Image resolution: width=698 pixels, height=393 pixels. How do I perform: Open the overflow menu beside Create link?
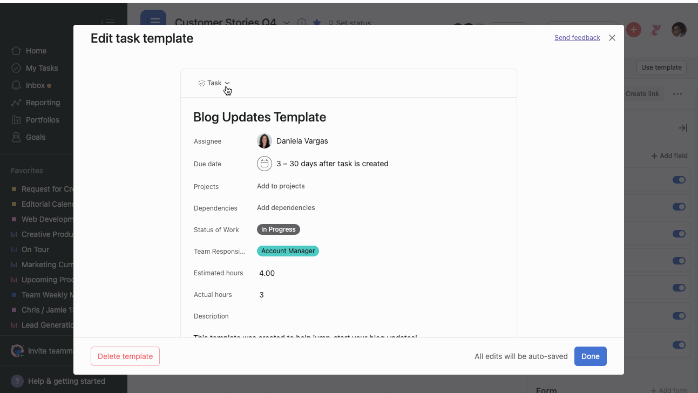point(677,93)
